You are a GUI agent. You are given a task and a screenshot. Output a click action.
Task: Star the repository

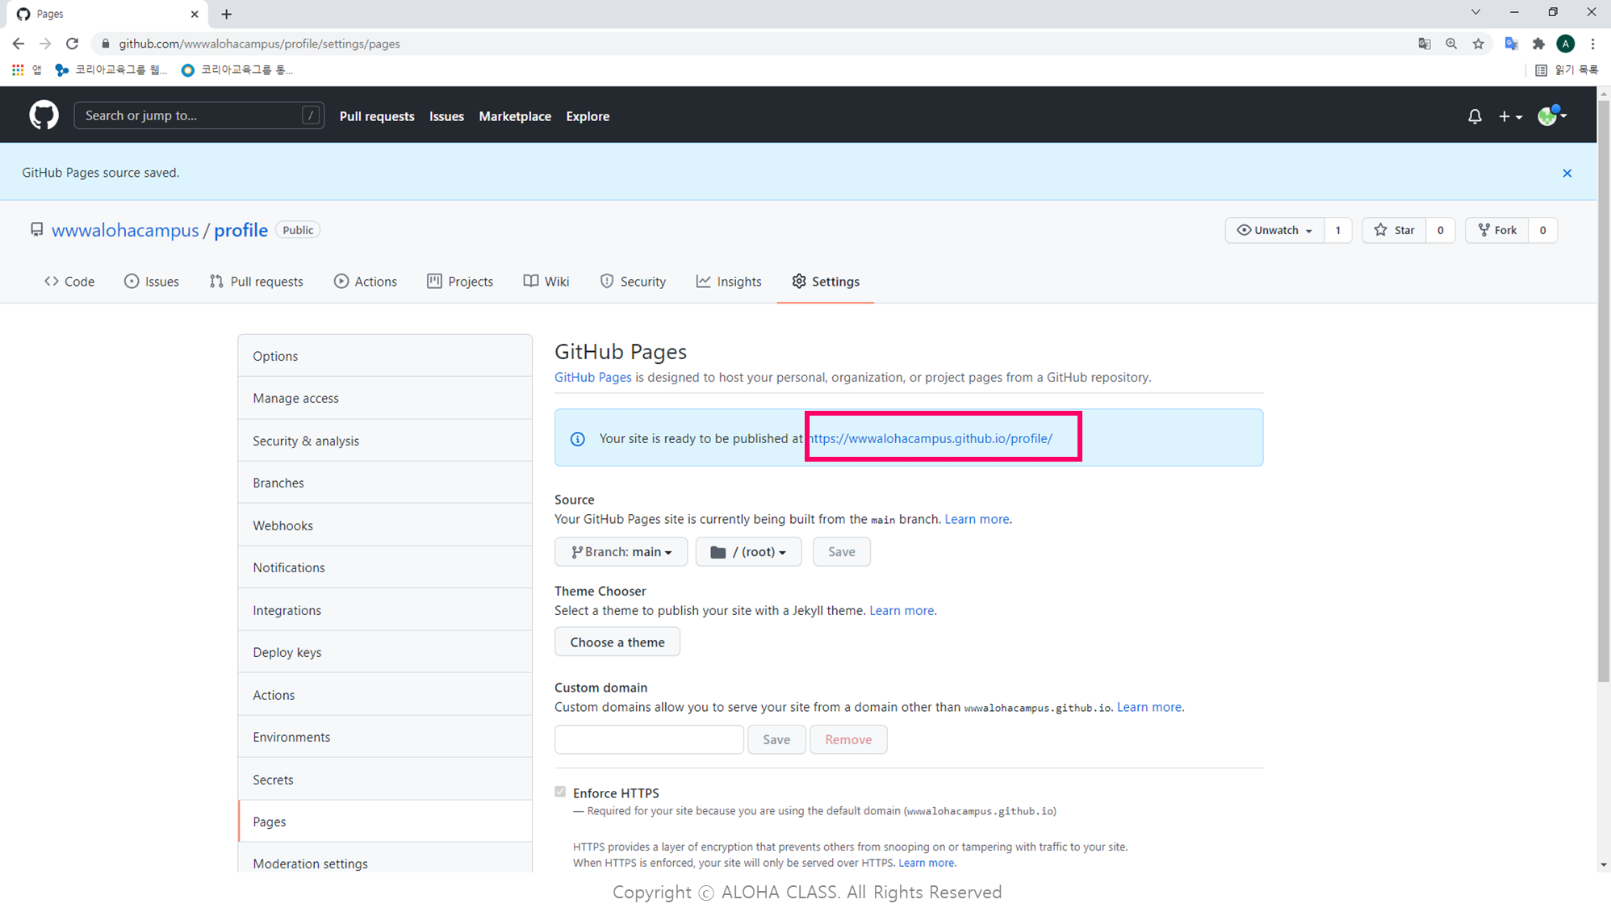1394,230
